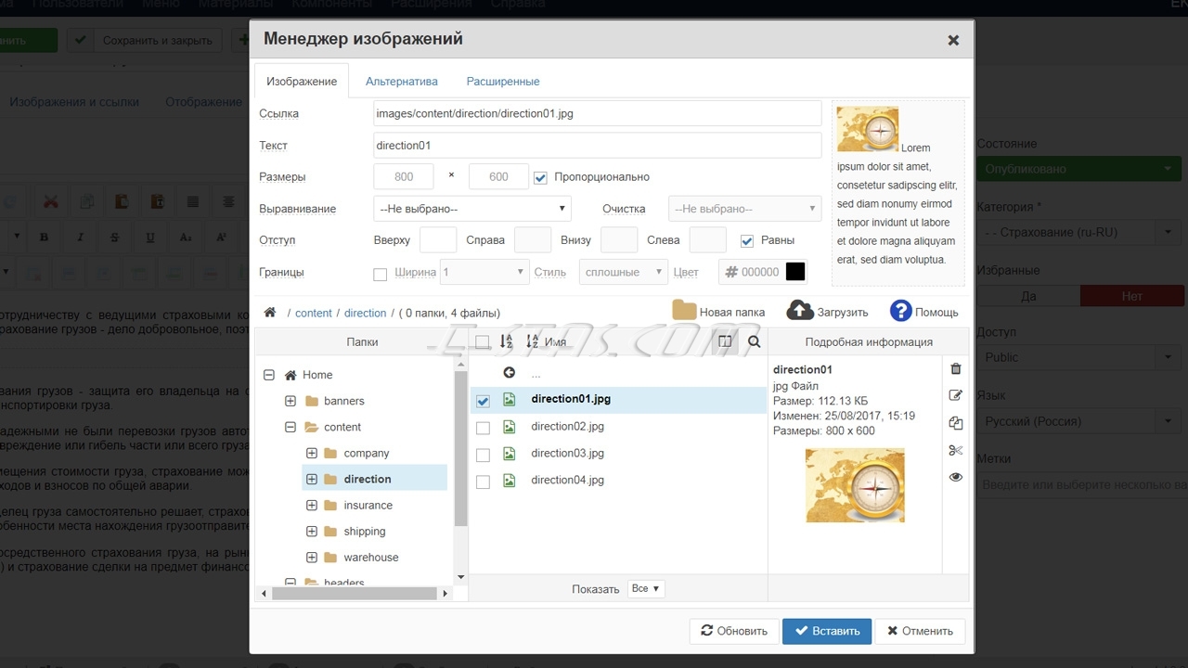Open the Выравнивание alignment dropdown

pos(472,209)
